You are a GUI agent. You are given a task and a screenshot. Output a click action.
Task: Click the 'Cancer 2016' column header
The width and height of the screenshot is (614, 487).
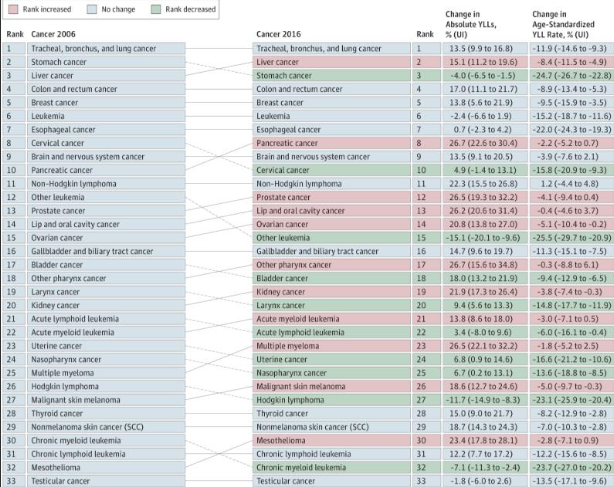pyautogui.click(x=281, y=34)
